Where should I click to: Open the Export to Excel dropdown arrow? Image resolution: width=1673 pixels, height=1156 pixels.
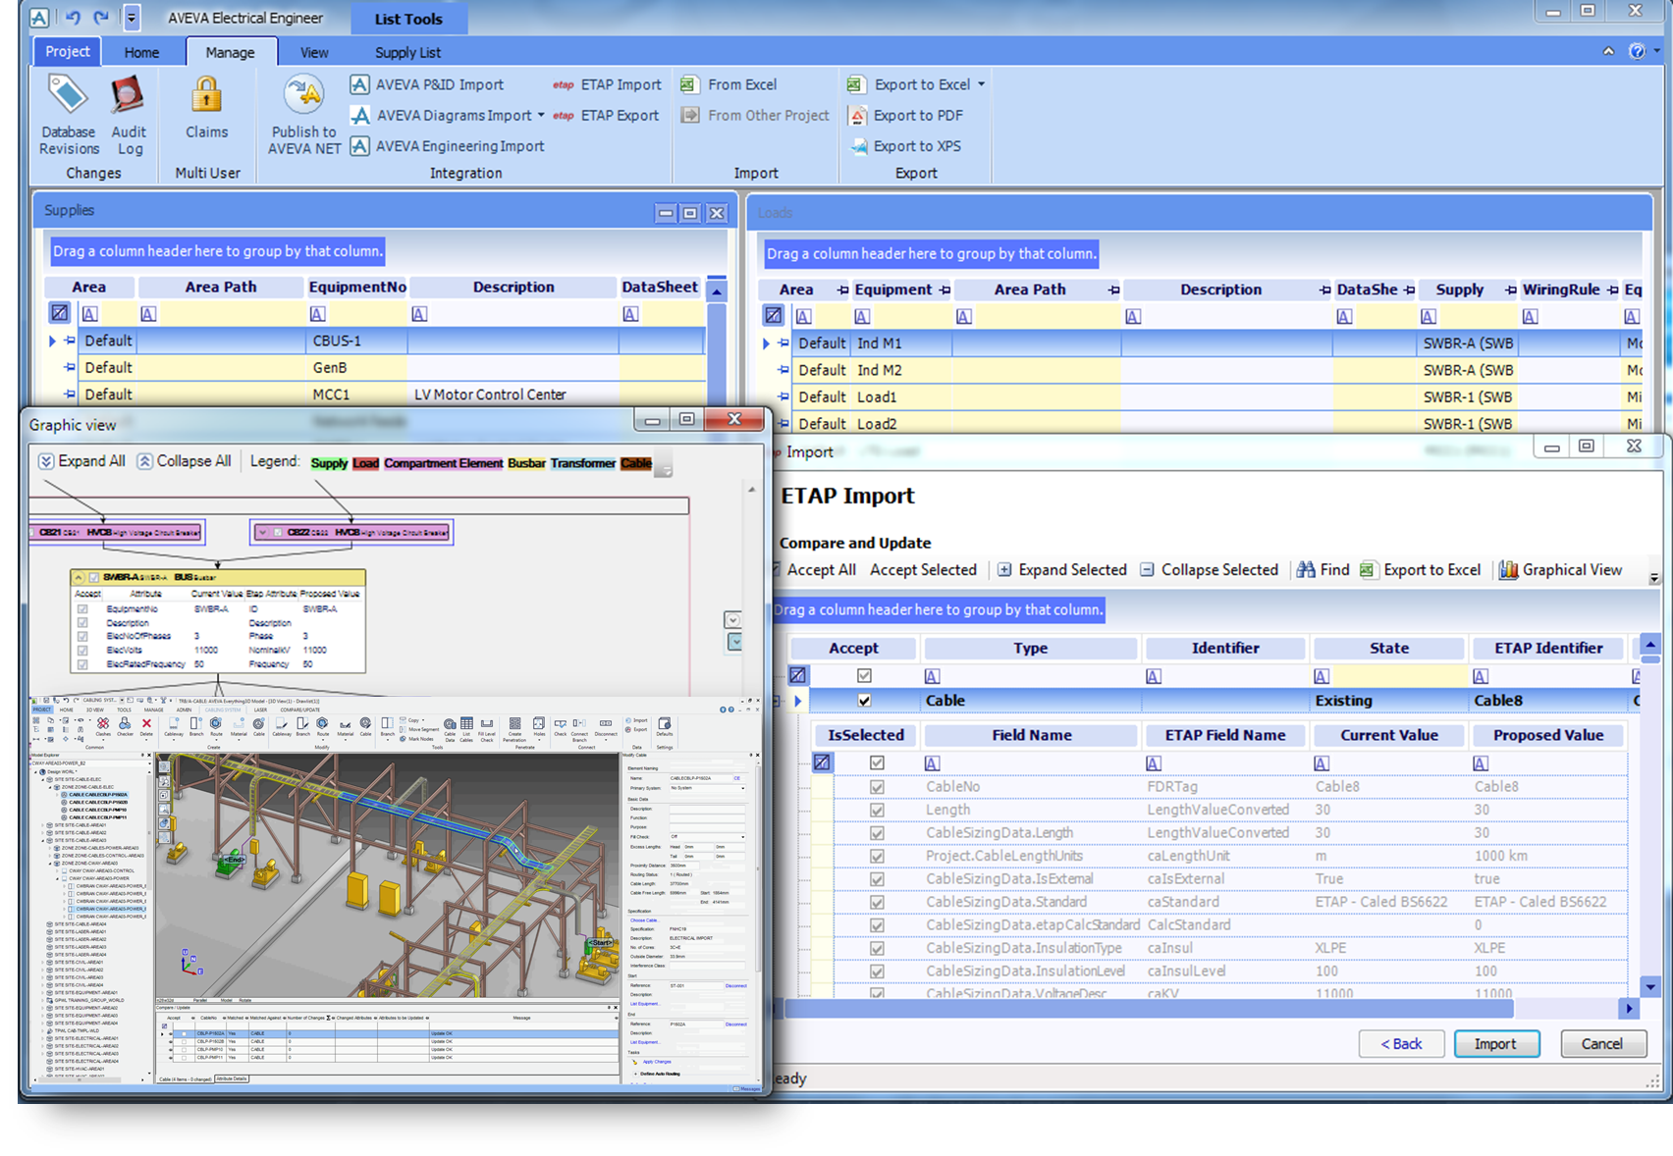981,85
